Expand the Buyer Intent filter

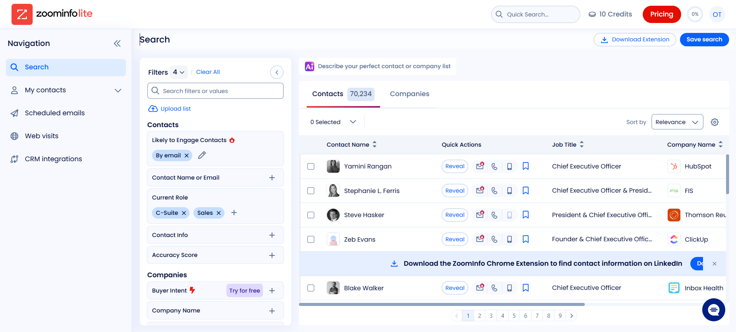(272, 291)
